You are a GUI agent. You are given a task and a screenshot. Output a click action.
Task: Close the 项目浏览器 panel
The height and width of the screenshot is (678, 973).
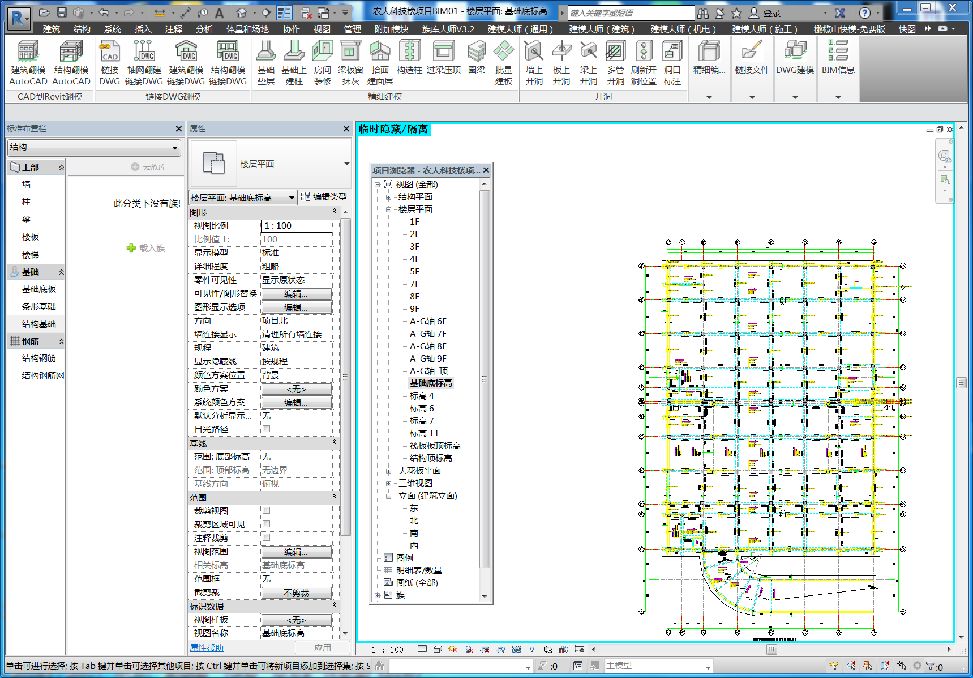486,170
